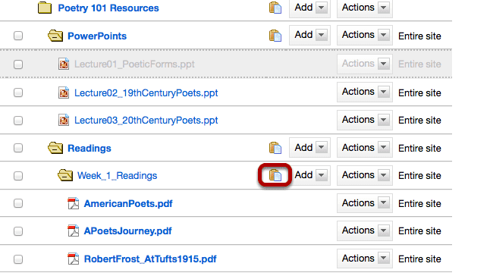This screenshot has height=276, width=490.
Task: Open Actions menu for Readings folder
Action: click(365, 148)
